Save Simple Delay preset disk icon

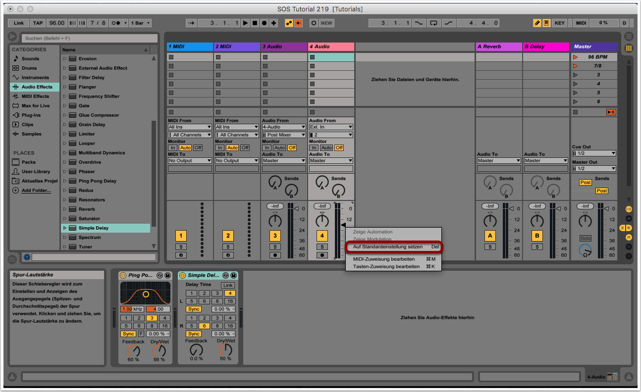pos(233,275)
